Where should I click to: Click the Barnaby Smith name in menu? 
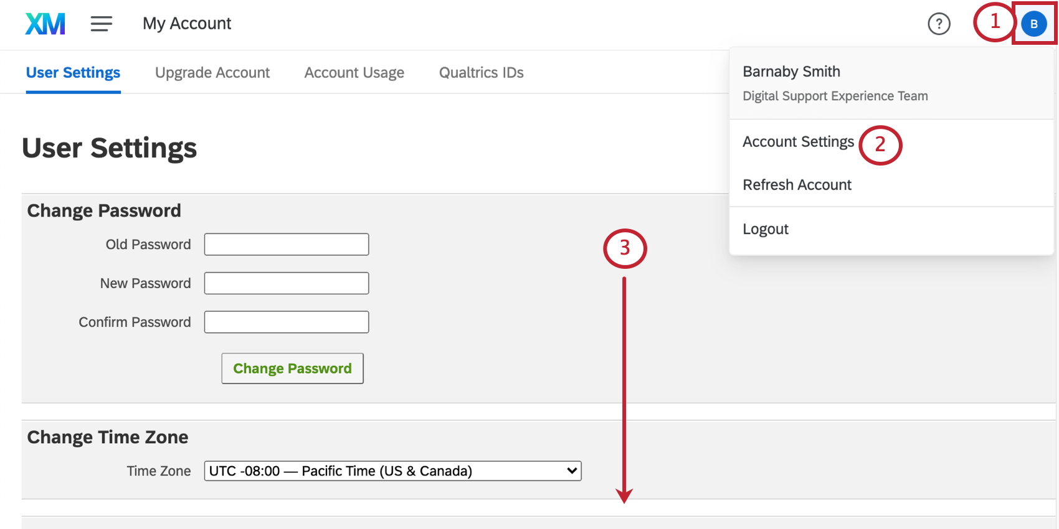coord(791,72)
